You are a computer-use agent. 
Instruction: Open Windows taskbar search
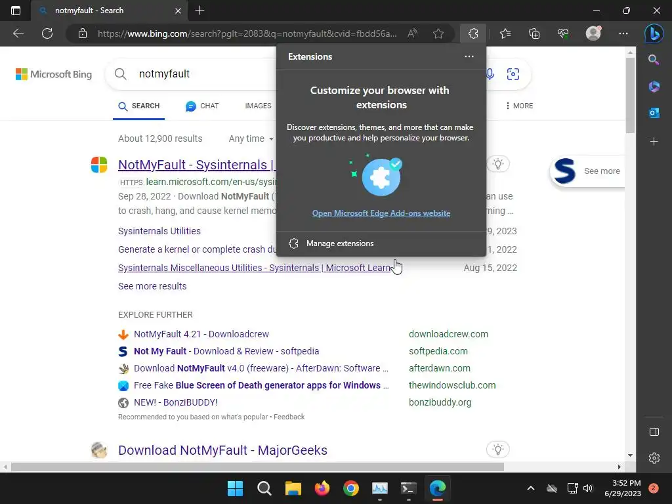(x=264, y=488)
